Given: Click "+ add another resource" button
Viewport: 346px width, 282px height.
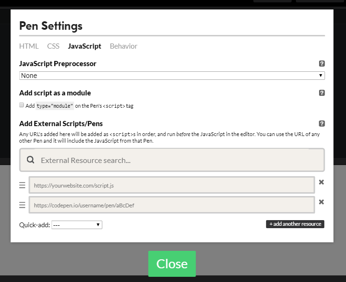Looking at the screenshot, I should point(295,224).
